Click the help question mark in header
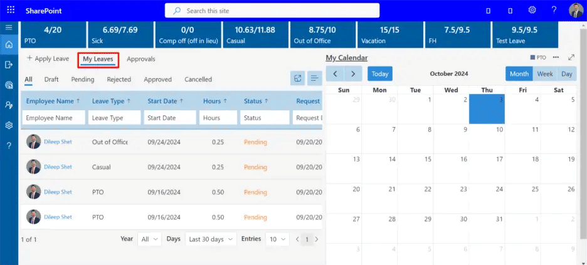Viewport: 587px width, 265px height. point(554,10)
